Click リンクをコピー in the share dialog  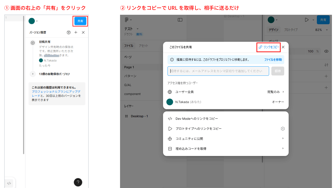pyautogui.click(x=269, y=47)
